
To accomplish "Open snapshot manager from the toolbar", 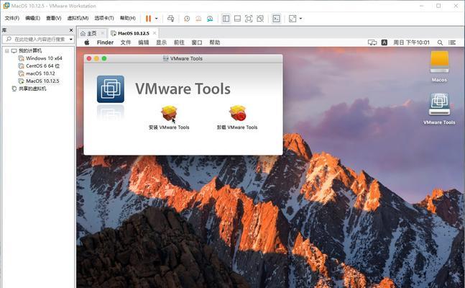I will point(210,19).
